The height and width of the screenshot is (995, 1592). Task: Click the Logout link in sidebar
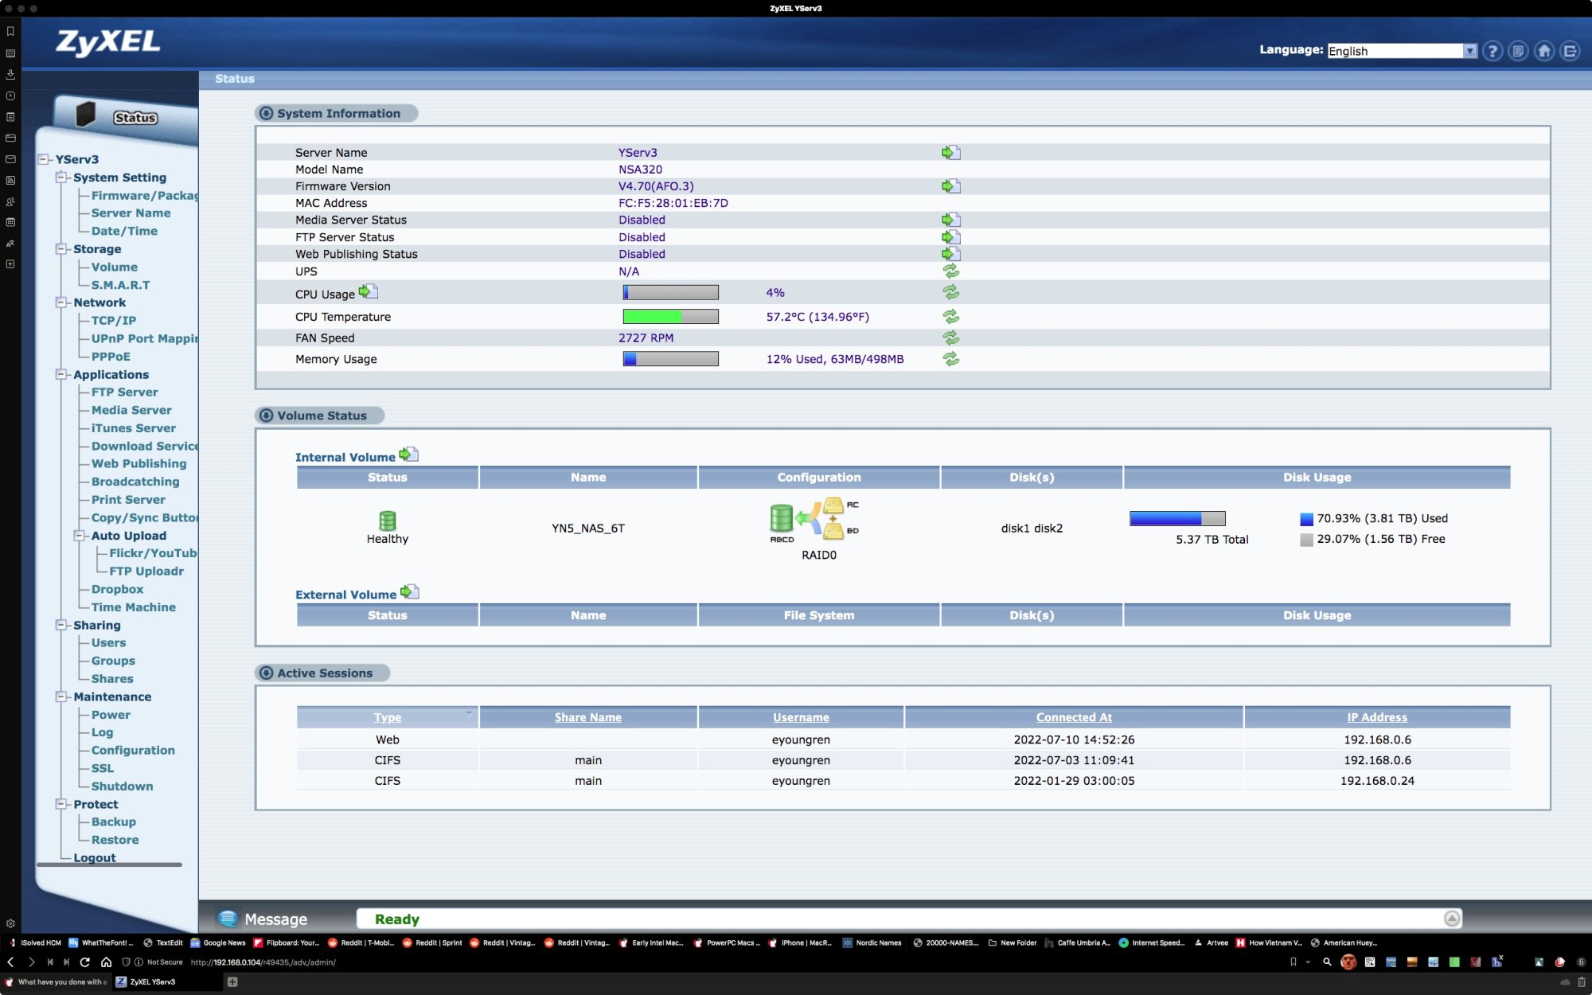coord(94,857)
